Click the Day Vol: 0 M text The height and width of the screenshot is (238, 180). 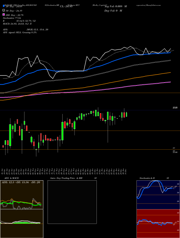pyautogui.click(x=113, y=11)
